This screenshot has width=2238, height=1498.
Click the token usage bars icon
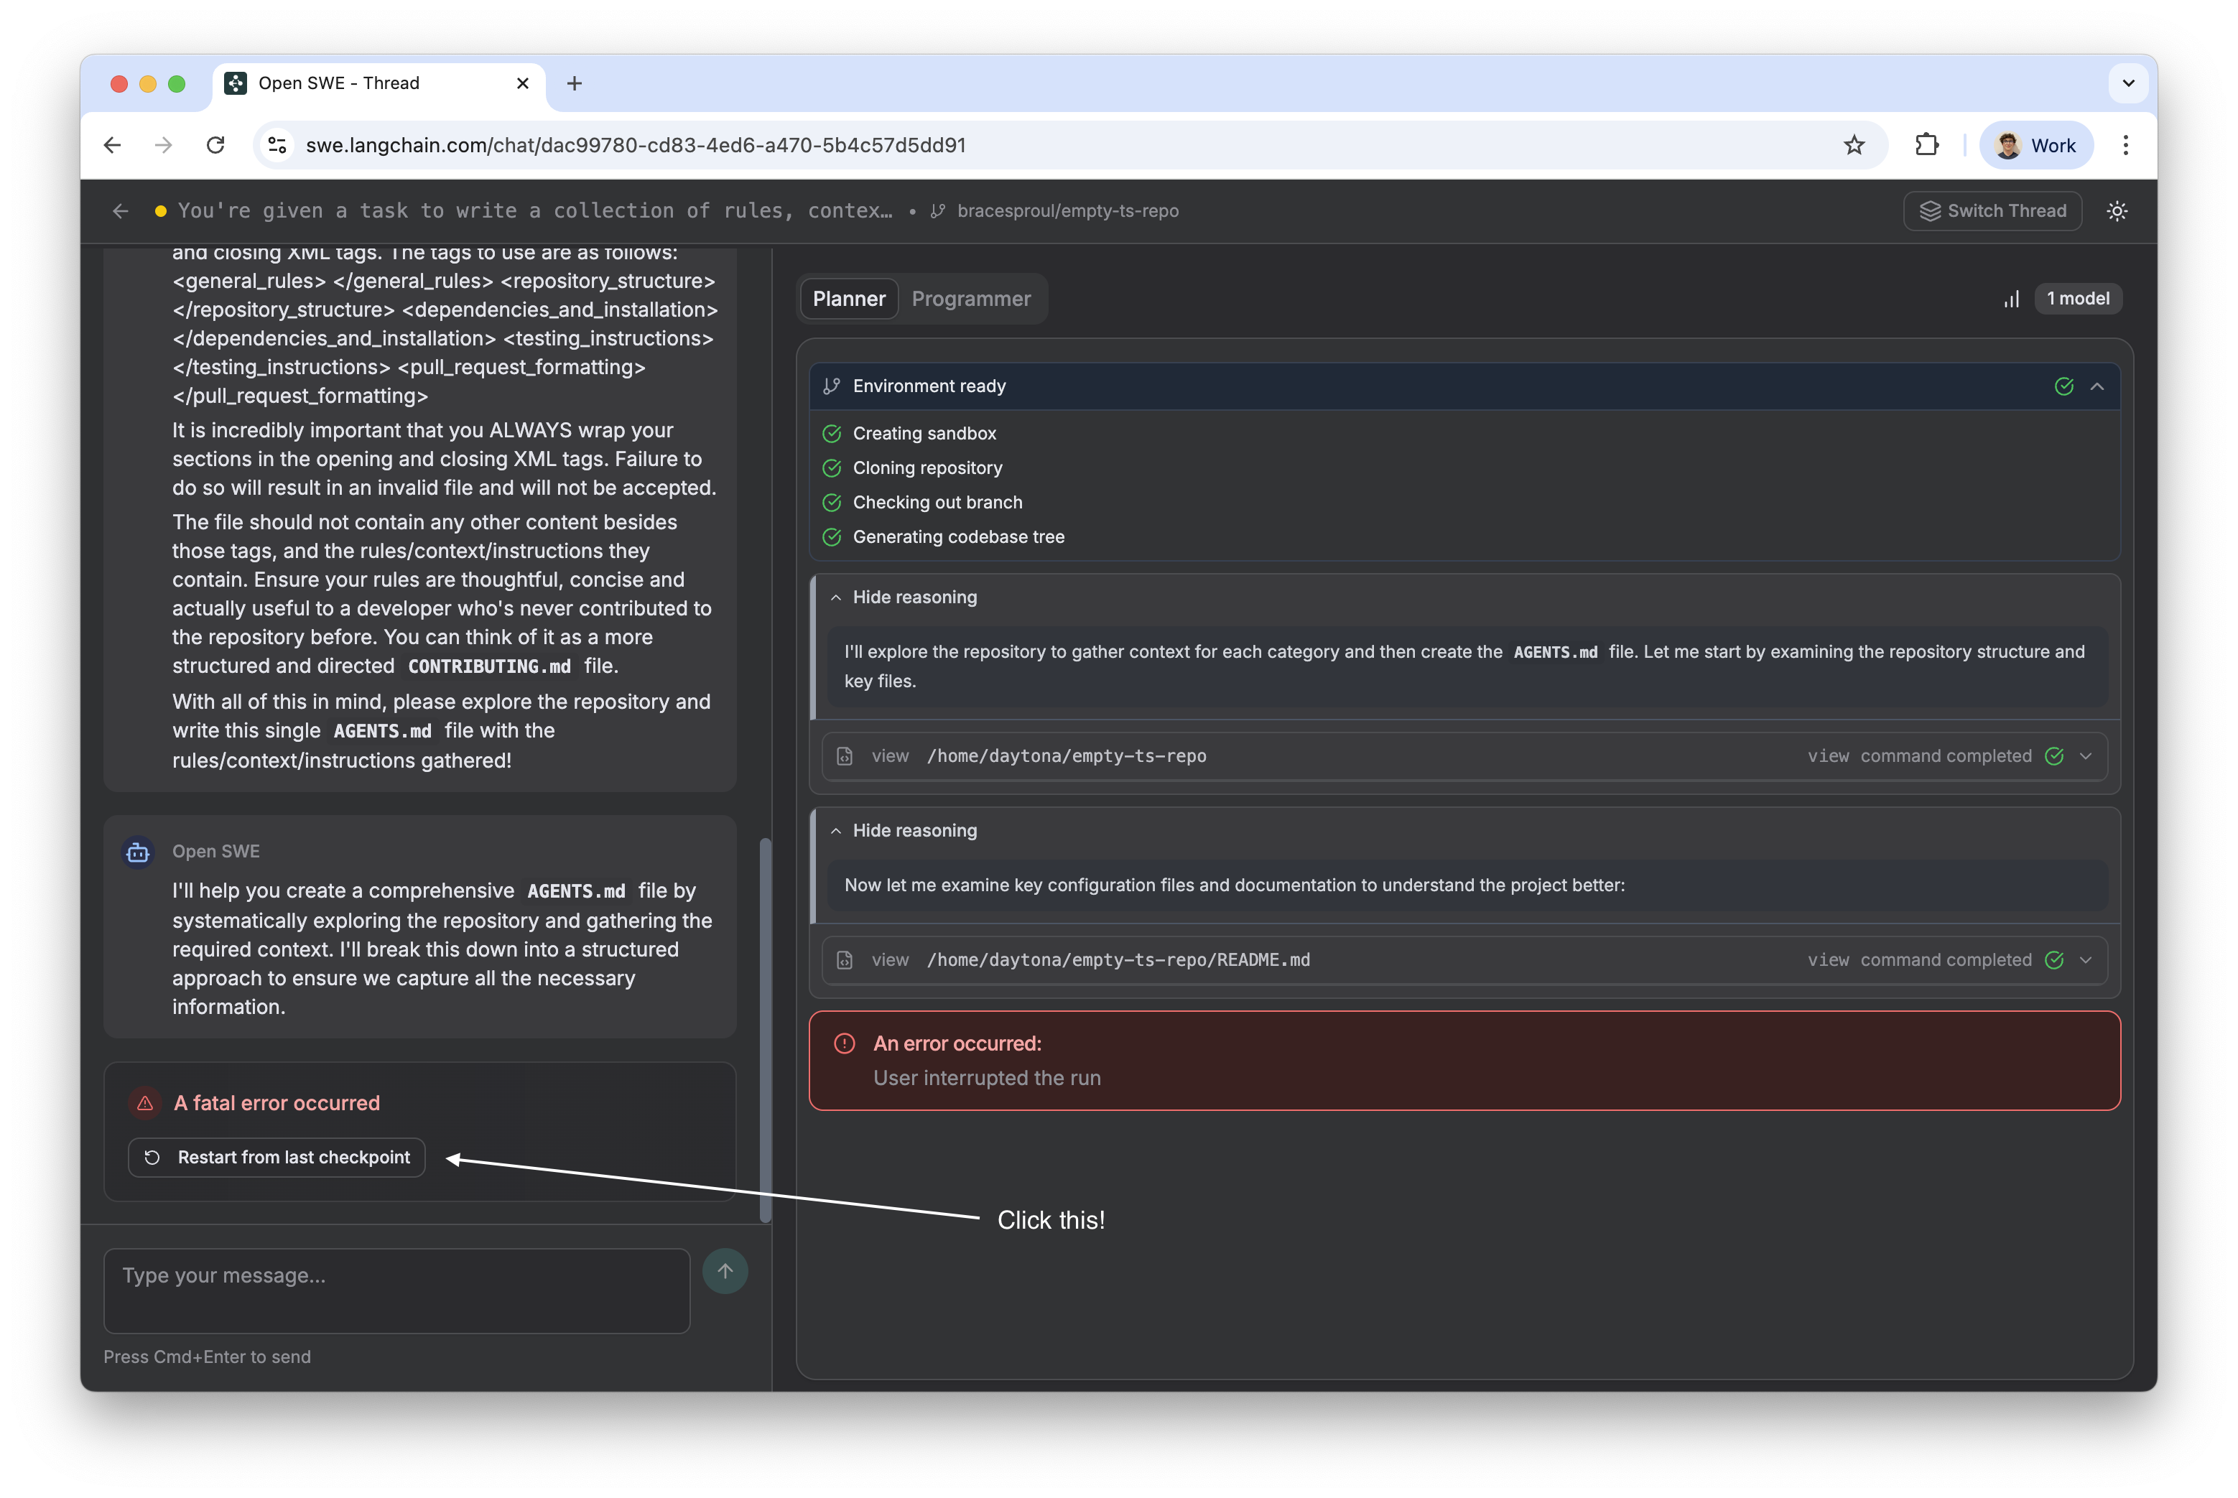click(x=2012, y=299)
